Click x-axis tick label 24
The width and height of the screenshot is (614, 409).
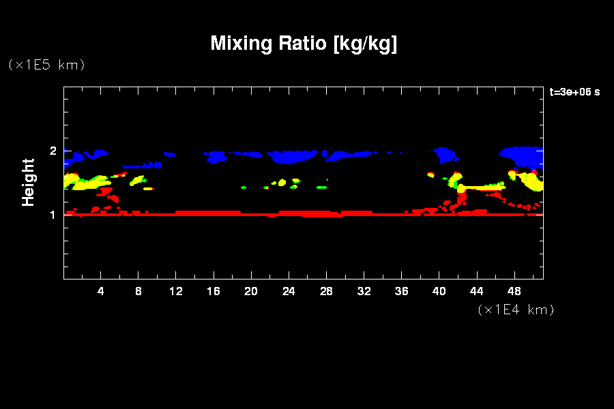289,292
